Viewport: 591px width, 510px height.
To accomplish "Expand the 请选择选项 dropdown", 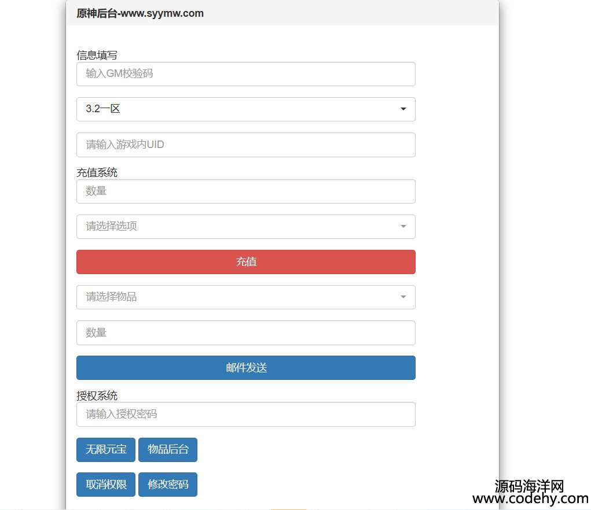I will 246,227.
